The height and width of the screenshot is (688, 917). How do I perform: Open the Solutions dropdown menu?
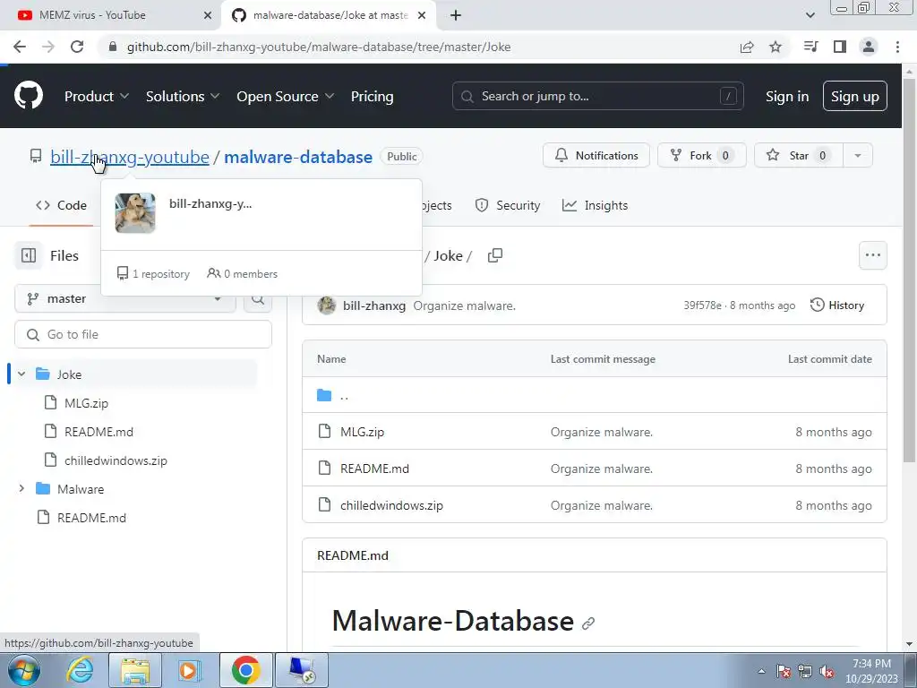click(183, 96)
